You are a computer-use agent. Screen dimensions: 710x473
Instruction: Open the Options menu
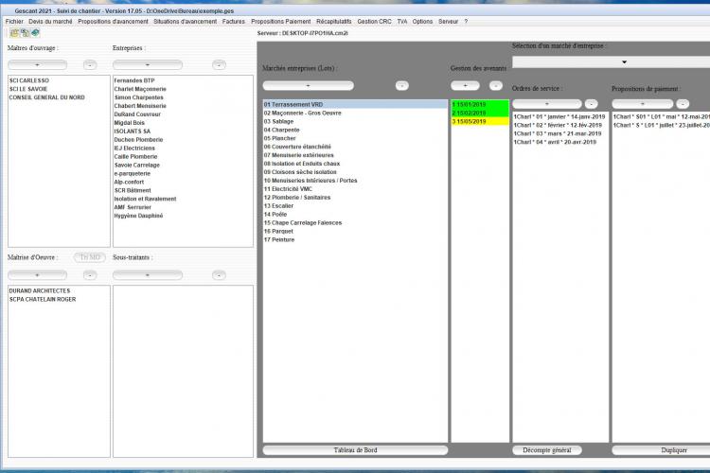[x=422, y=21]
